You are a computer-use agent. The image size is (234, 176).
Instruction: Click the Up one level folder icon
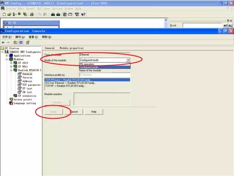(x=16, y=42)
